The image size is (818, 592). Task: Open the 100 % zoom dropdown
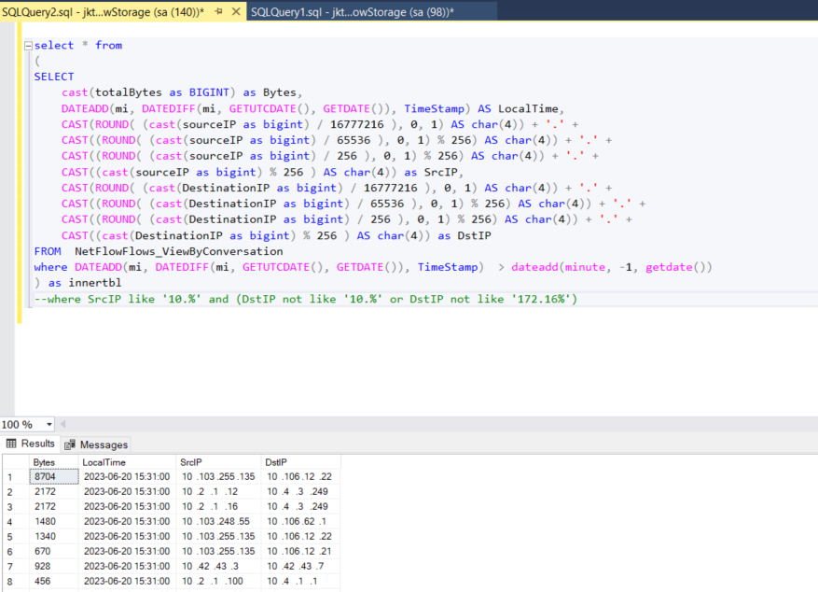click(x=49, y=425)
